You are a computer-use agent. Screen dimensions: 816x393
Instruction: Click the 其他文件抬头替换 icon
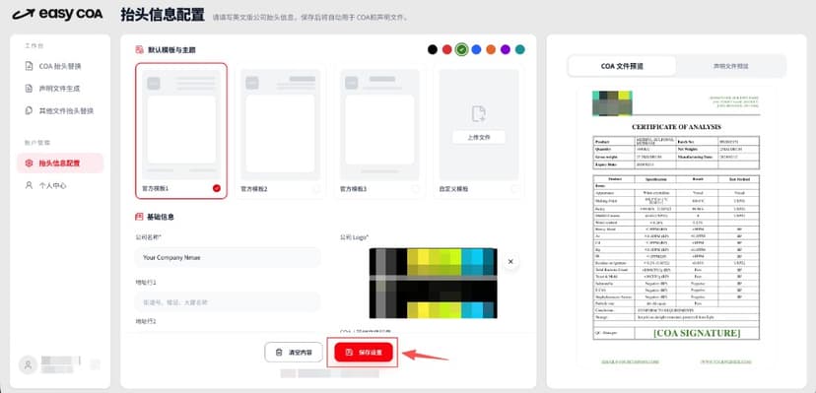tap(30, 110)
